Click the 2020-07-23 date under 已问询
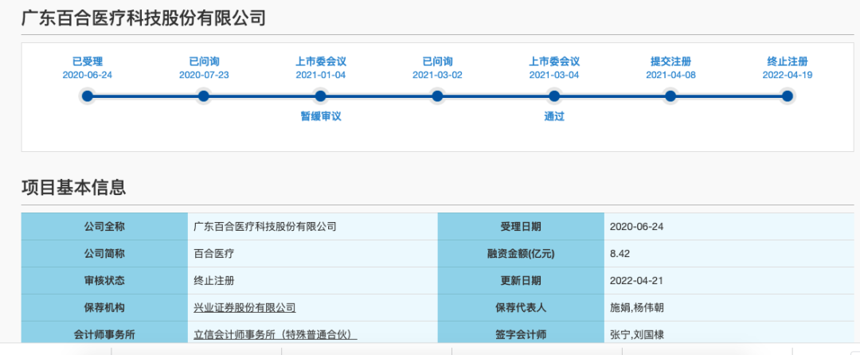The width and height of the screenshot is (860, 355). coord(204,75)
